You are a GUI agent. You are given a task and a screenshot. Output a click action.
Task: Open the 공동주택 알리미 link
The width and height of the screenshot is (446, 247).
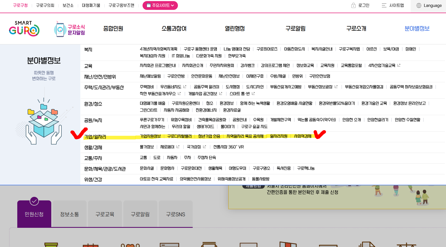(206, 87)
